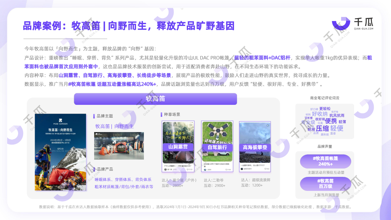Click the word 抗风抗雨 in the word cloud

coord(337,115)
